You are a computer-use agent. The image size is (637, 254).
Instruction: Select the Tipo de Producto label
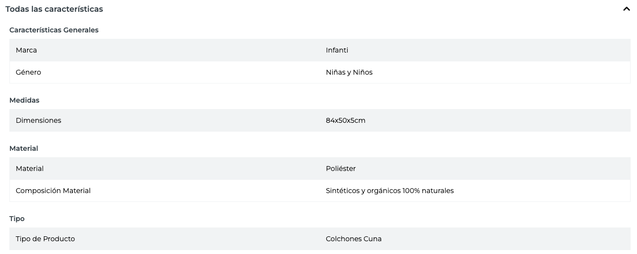click(45, 239)
